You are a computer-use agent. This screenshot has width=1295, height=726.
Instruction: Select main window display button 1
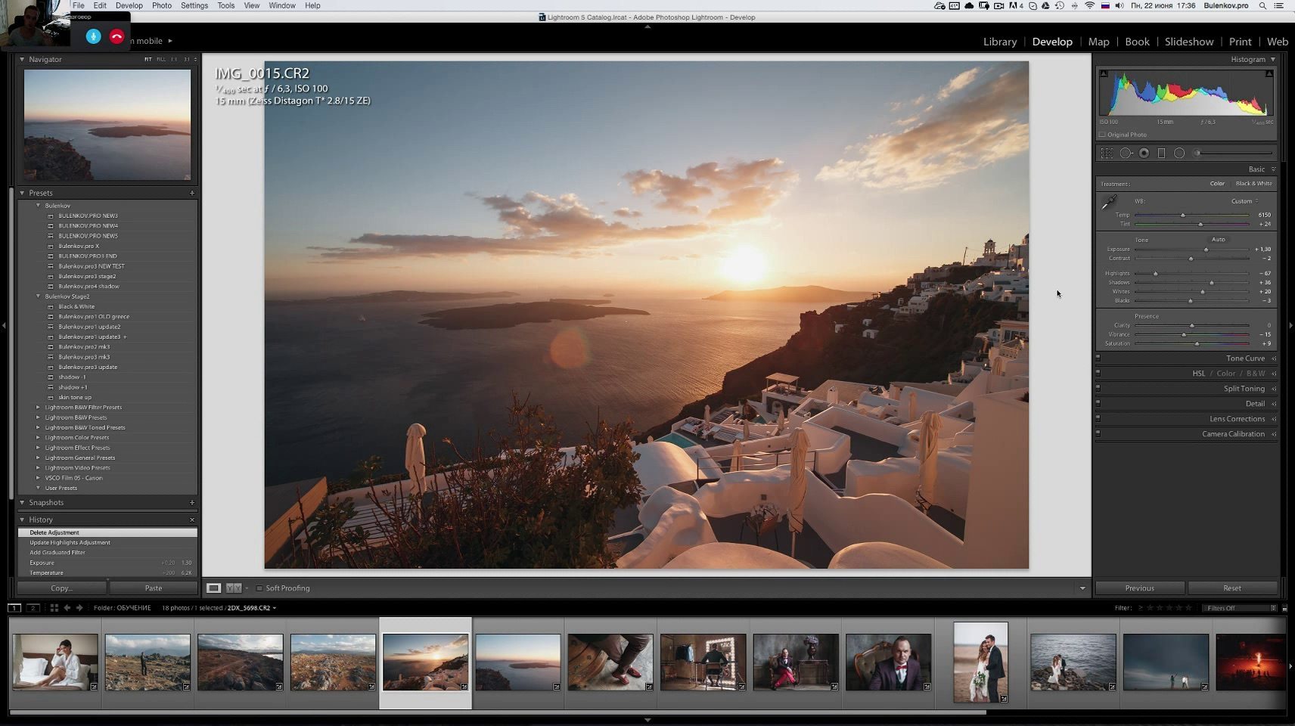coord(14,608)
